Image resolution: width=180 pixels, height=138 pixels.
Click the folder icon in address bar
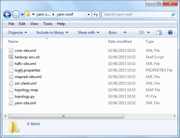click(x=28, y=14)
